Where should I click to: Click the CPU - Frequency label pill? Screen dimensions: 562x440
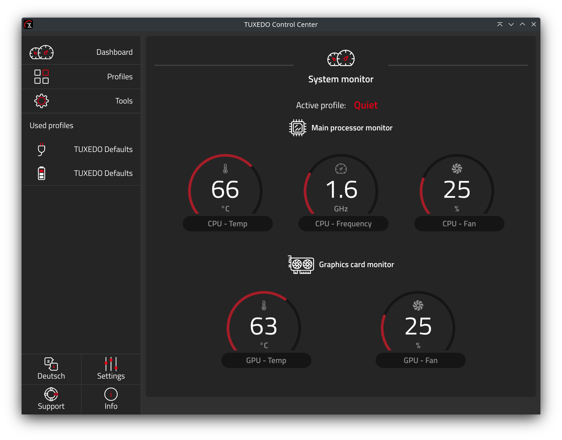click(x=343, y=224)
